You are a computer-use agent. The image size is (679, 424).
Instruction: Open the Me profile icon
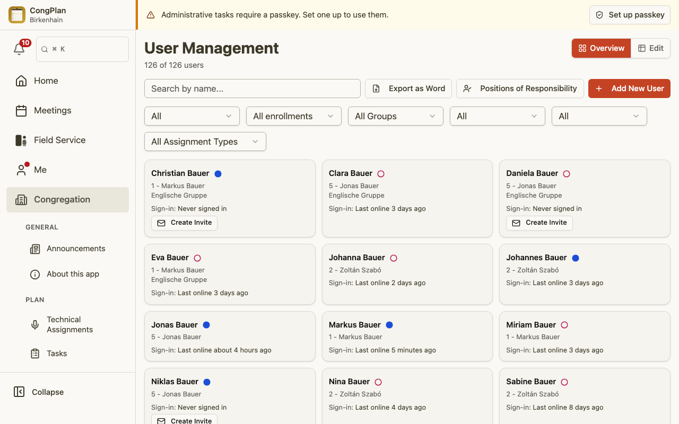tap(21, 170)
